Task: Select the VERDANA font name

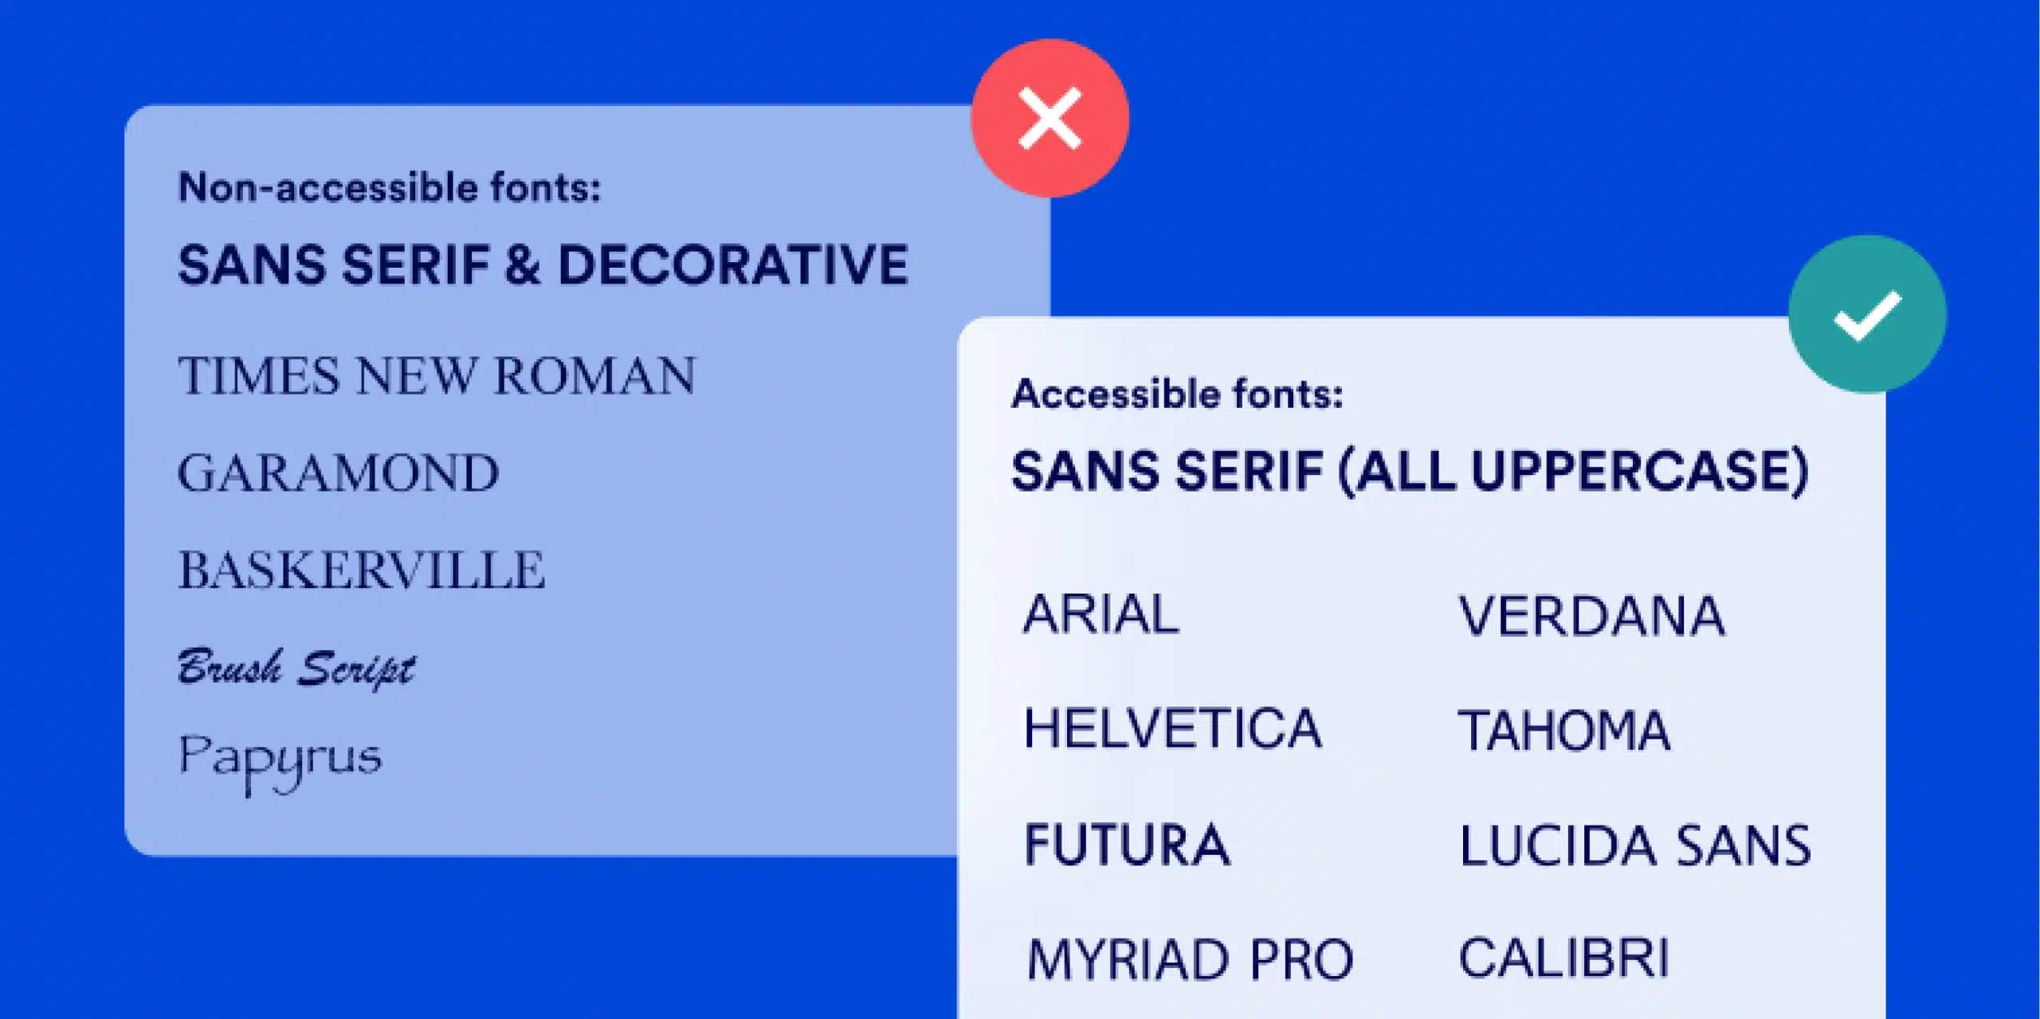Action: pyautogui.click(x=1591, y=616)
